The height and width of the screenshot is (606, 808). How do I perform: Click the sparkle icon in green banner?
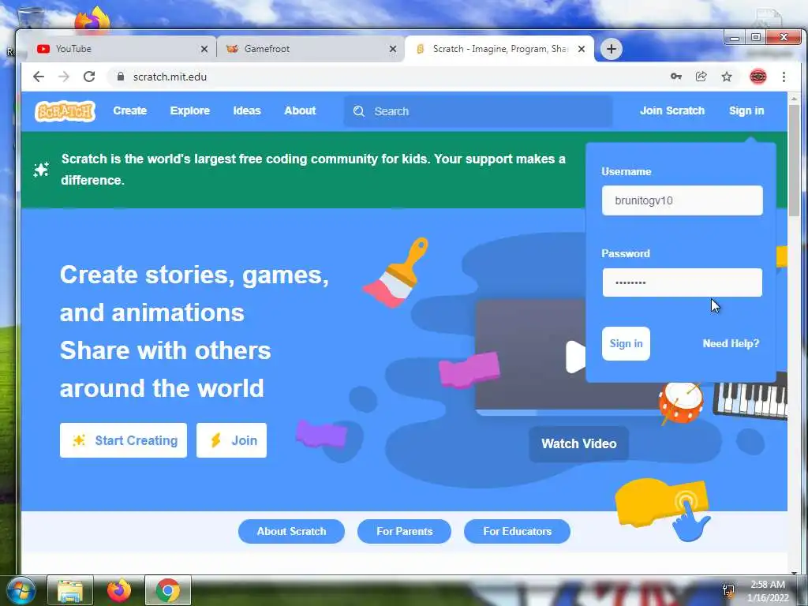41,170
